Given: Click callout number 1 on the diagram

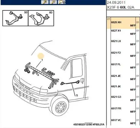Looking at the screenshot, I should click(42, 60).
